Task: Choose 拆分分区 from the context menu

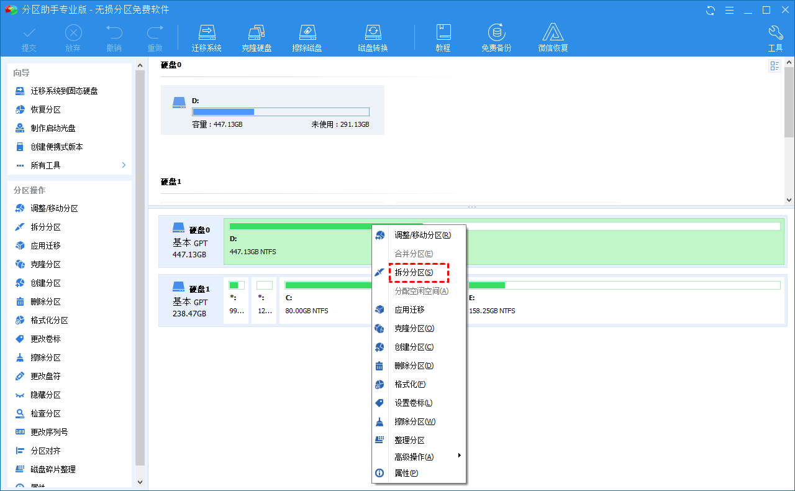Action: (414, 272)
